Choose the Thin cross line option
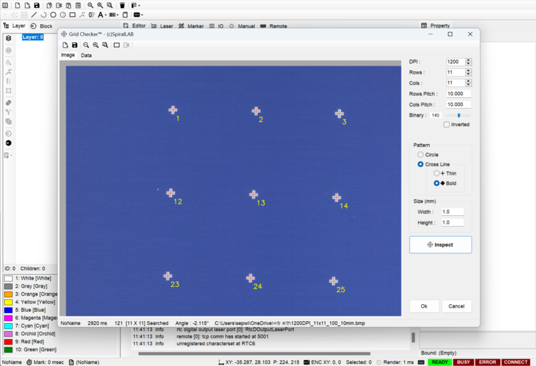 click(x=437, y=174)
